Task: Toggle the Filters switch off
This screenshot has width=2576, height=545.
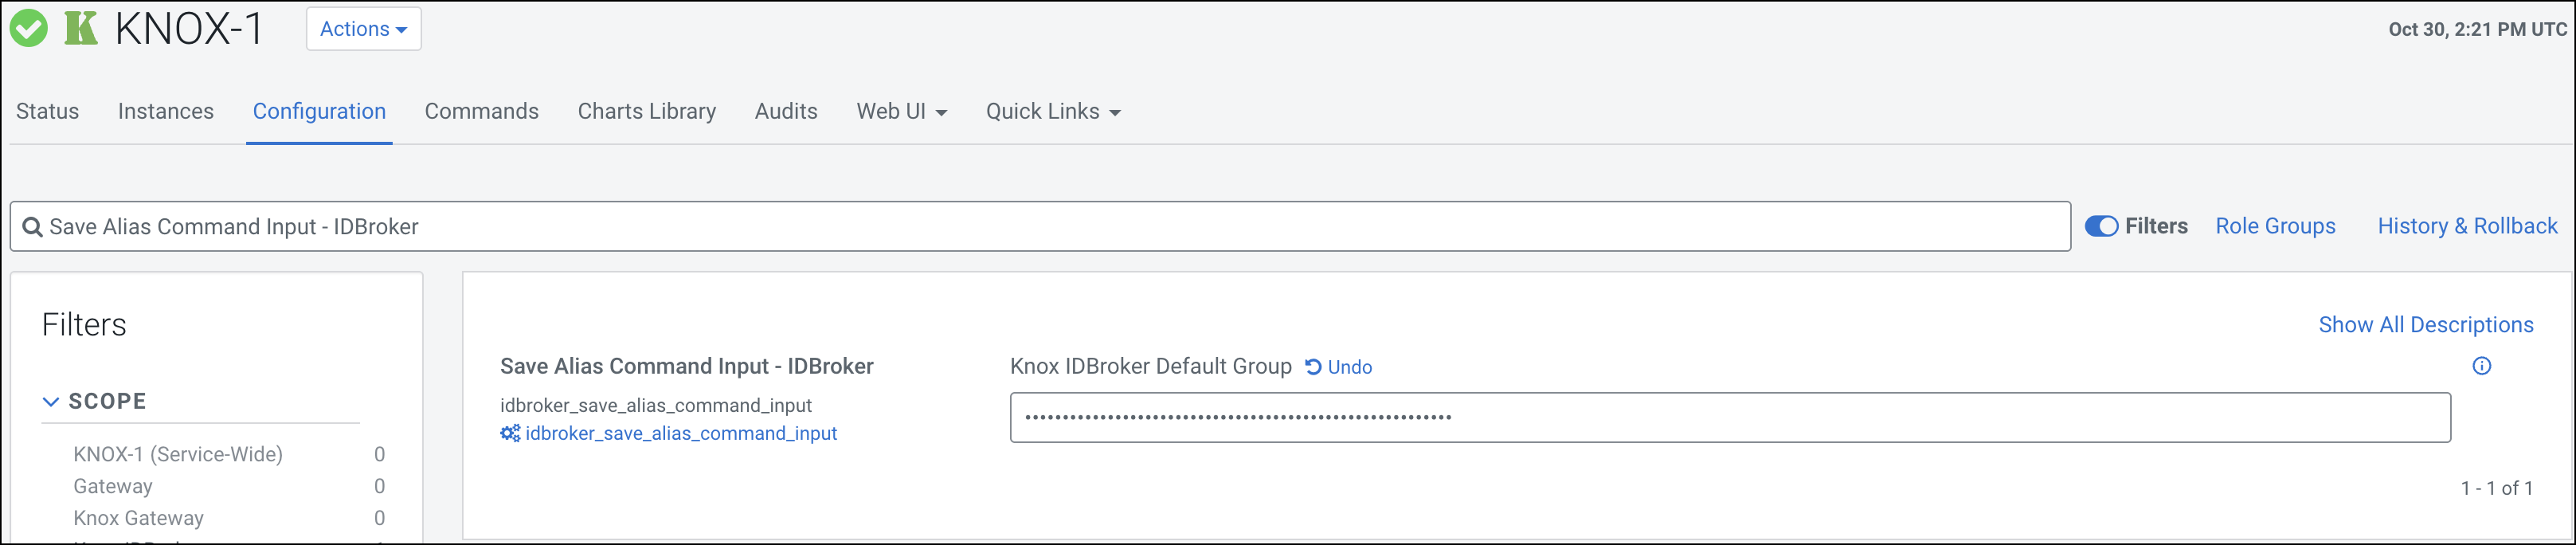Action: (x=2101, y=226)
